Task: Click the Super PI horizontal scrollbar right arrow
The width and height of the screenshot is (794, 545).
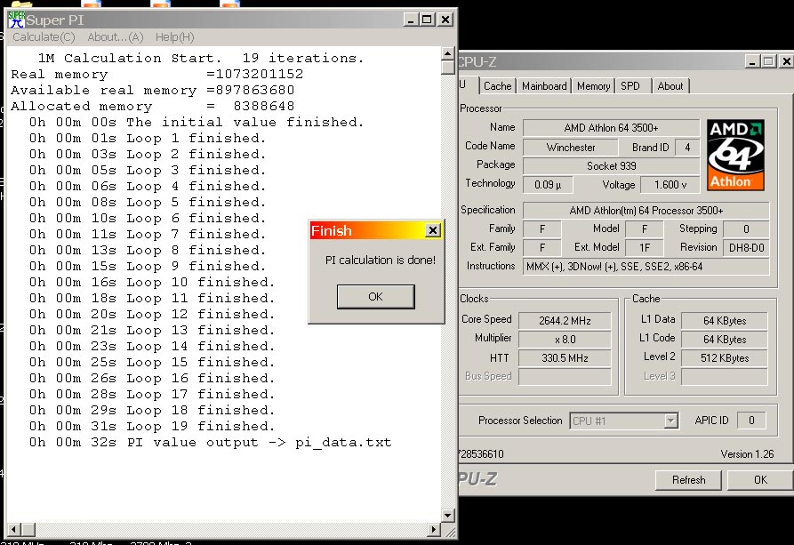Action: (x=434, y=530)
